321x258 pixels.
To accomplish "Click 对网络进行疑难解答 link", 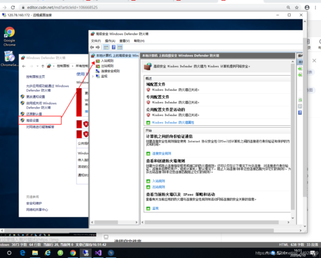I will (x=40, y=127).
